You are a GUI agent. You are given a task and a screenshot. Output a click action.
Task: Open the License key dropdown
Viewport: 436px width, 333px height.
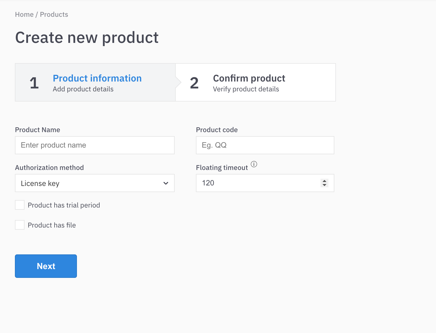click(x=94, y=183)
